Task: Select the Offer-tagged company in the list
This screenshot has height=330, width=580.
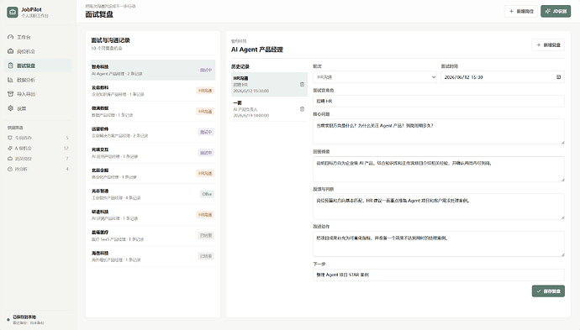Action: (153, 194)
